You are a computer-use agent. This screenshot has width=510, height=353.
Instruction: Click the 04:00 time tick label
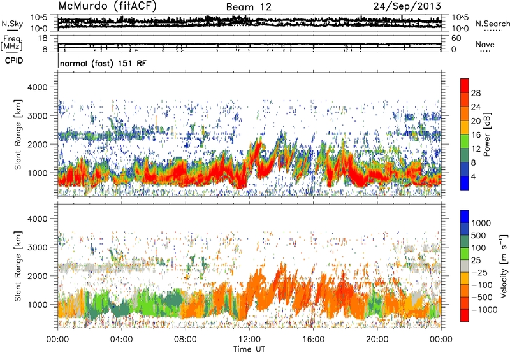point(122,340)
